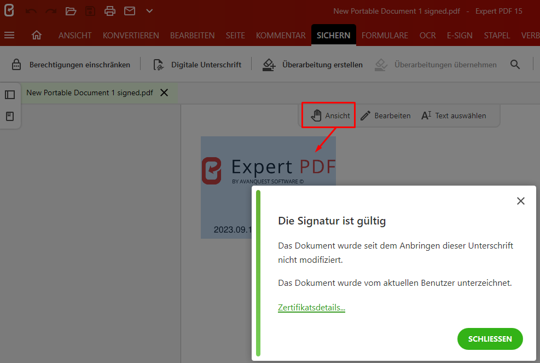Open the hamburger menu
This screenshot has width=540, height=363.
9,35
